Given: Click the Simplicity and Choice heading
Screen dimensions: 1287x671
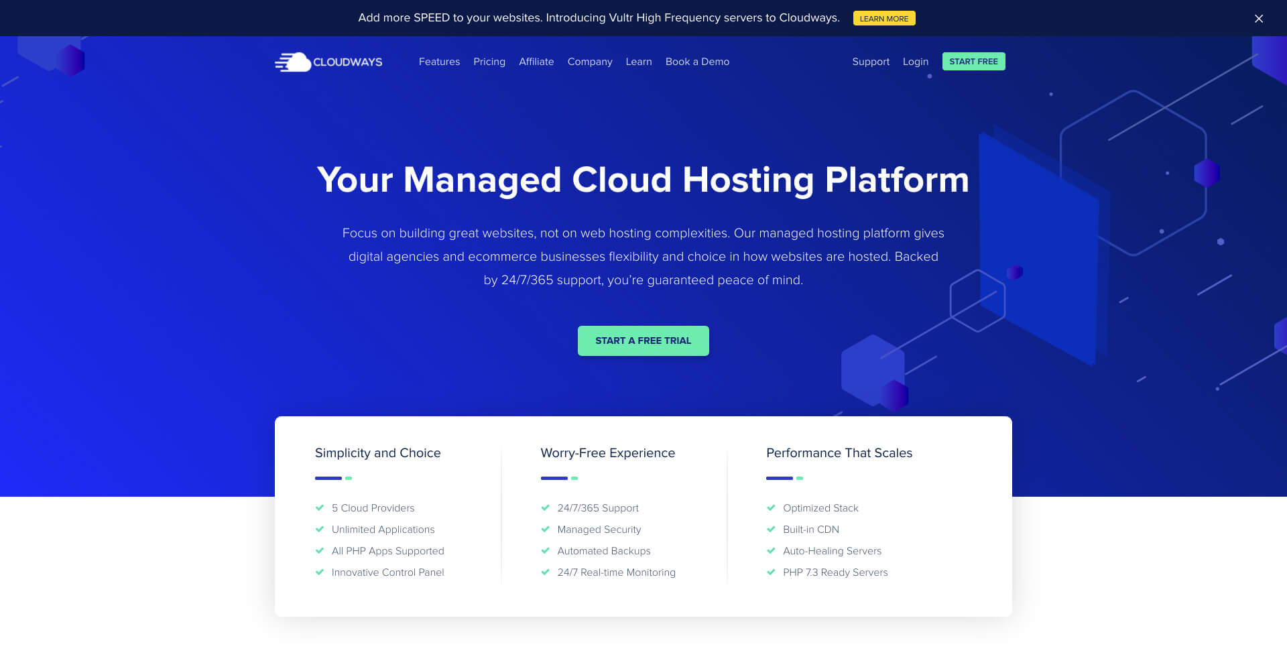Looking at the screenshot, I should 378,453.
